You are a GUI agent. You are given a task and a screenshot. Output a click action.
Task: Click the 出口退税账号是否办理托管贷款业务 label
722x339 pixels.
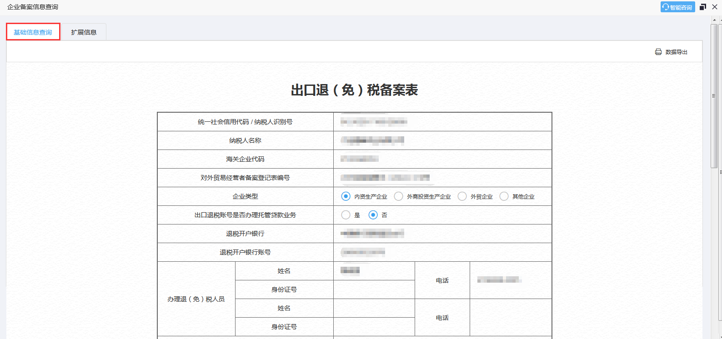click(245, 215)
